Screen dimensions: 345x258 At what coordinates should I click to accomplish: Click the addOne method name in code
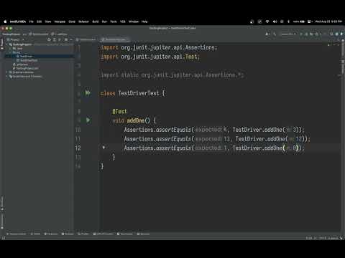[x=136, y=120]
